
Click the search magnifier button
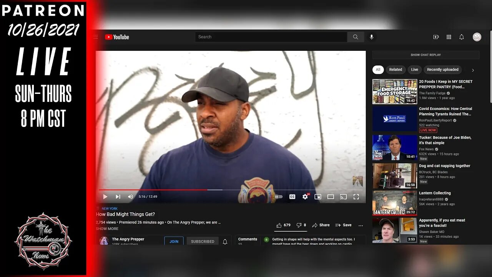click(356, 37)
